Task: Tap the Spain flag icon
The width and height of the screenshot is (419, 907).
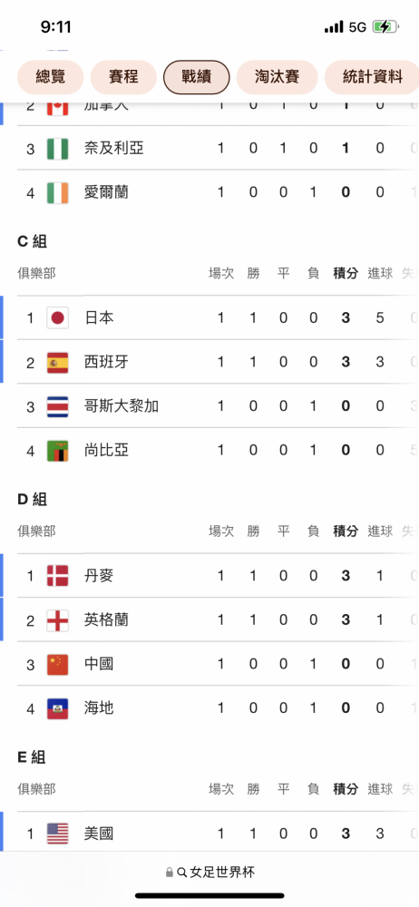Action: pos(57,362)
